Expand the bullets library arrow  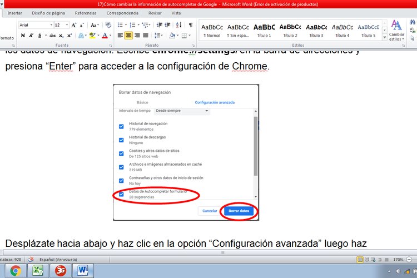[x=126, y=25]
